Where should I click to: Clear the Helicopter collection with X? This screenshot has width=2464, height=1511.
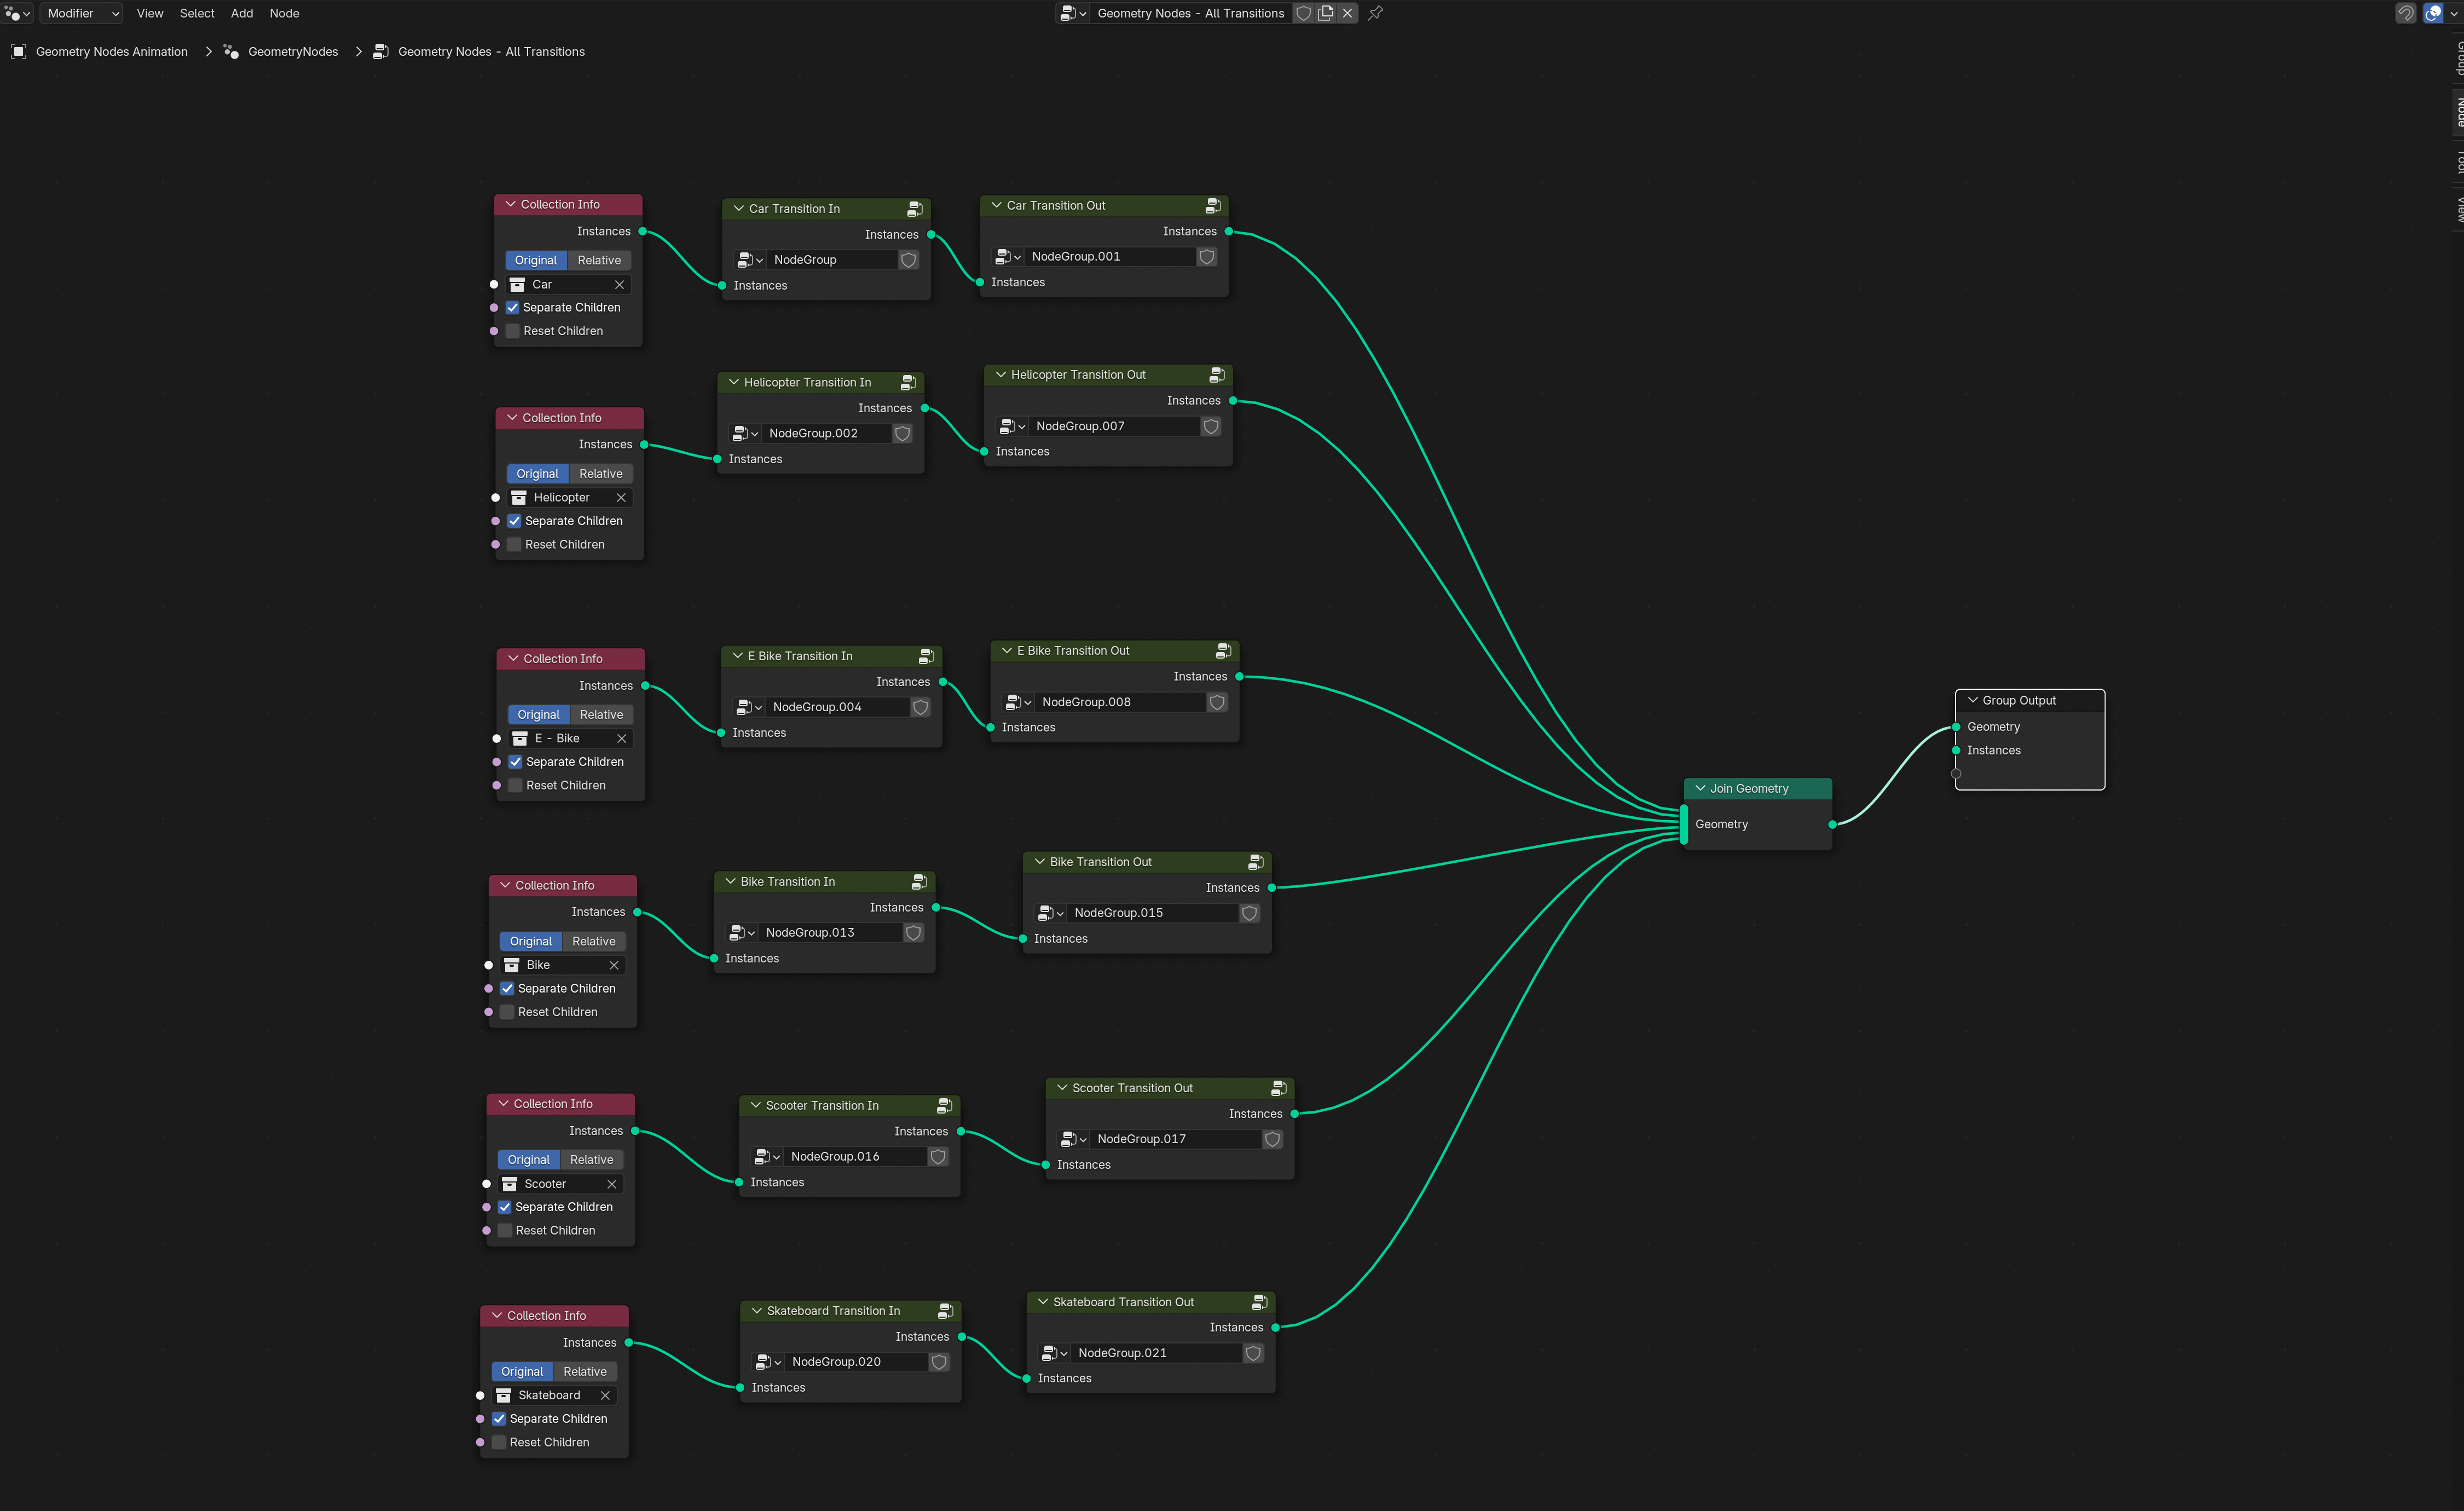[x=621, y=498]
